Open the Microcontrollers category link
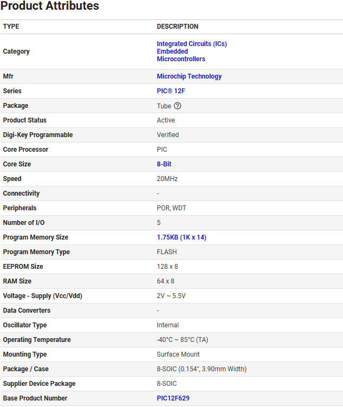The image size is (343, 407). click(x=181, y=59)
